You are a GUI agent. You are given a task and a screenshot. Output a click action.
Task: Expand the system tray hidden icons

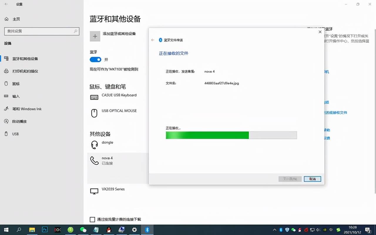click(274, 230)
